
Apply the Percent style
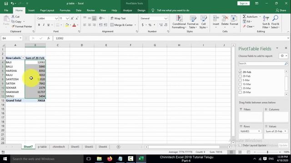(x=150, y=25)
